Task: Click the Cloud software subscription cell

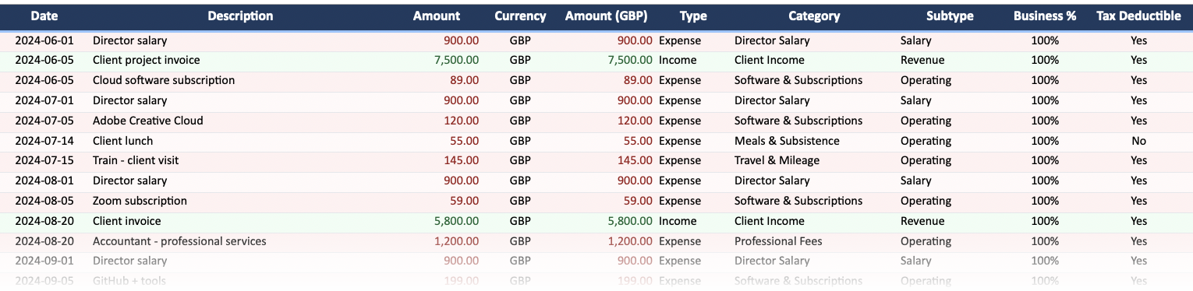Action: click(164, 80)
